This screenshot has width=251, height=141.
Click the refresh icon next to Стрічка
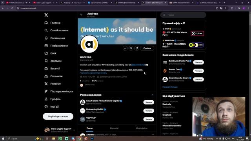pyautogui.click(x=137, y=48)
